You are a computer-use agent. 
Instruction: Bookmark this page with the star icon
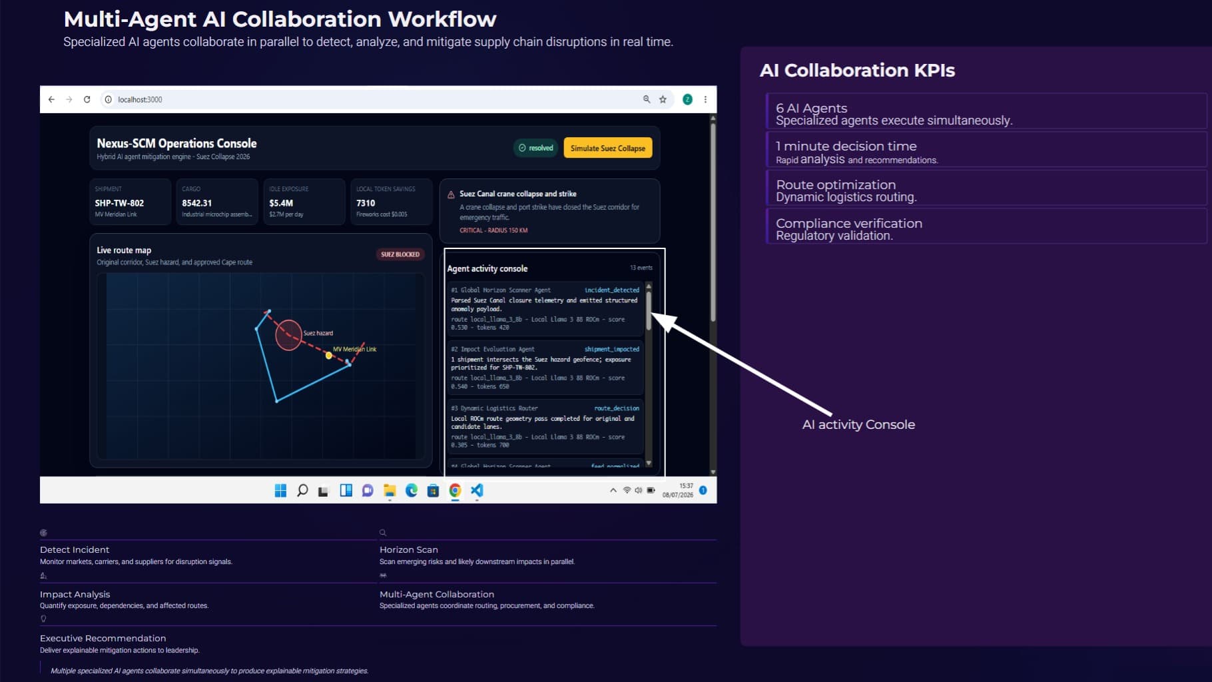point(663,99)
